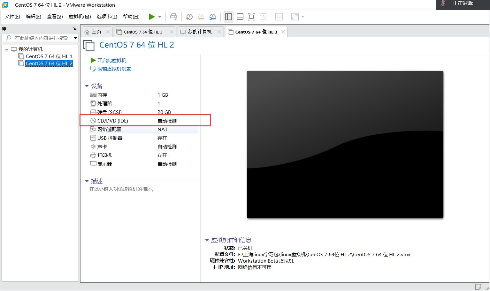Close the 我的计算机 tab
This screenshot has height=291, width=490.
pyautogui.click(x=219, y=32)
